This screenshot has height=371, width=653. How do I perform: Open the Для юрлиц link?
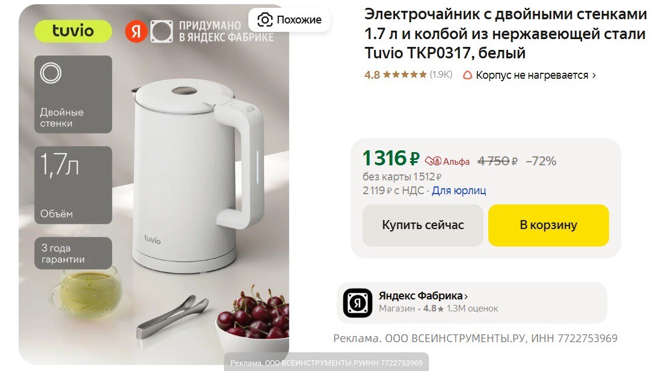coord(459,191)
